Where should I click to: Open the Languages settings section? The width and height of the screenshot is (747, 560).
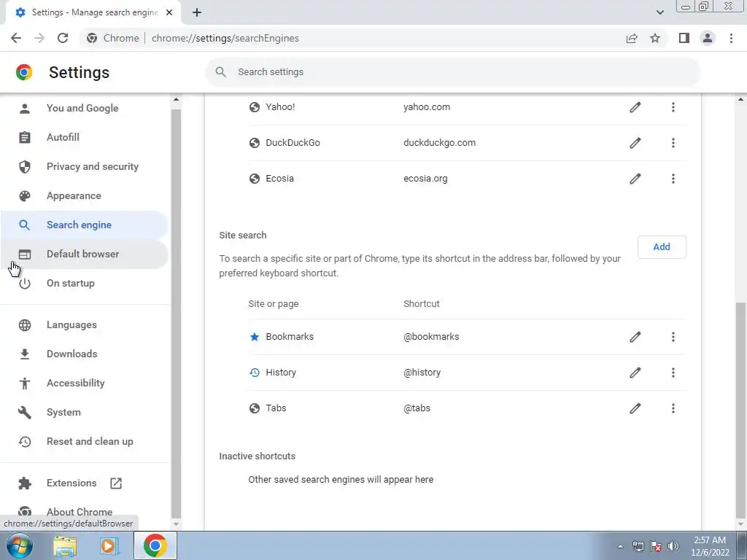coord(85,324)
